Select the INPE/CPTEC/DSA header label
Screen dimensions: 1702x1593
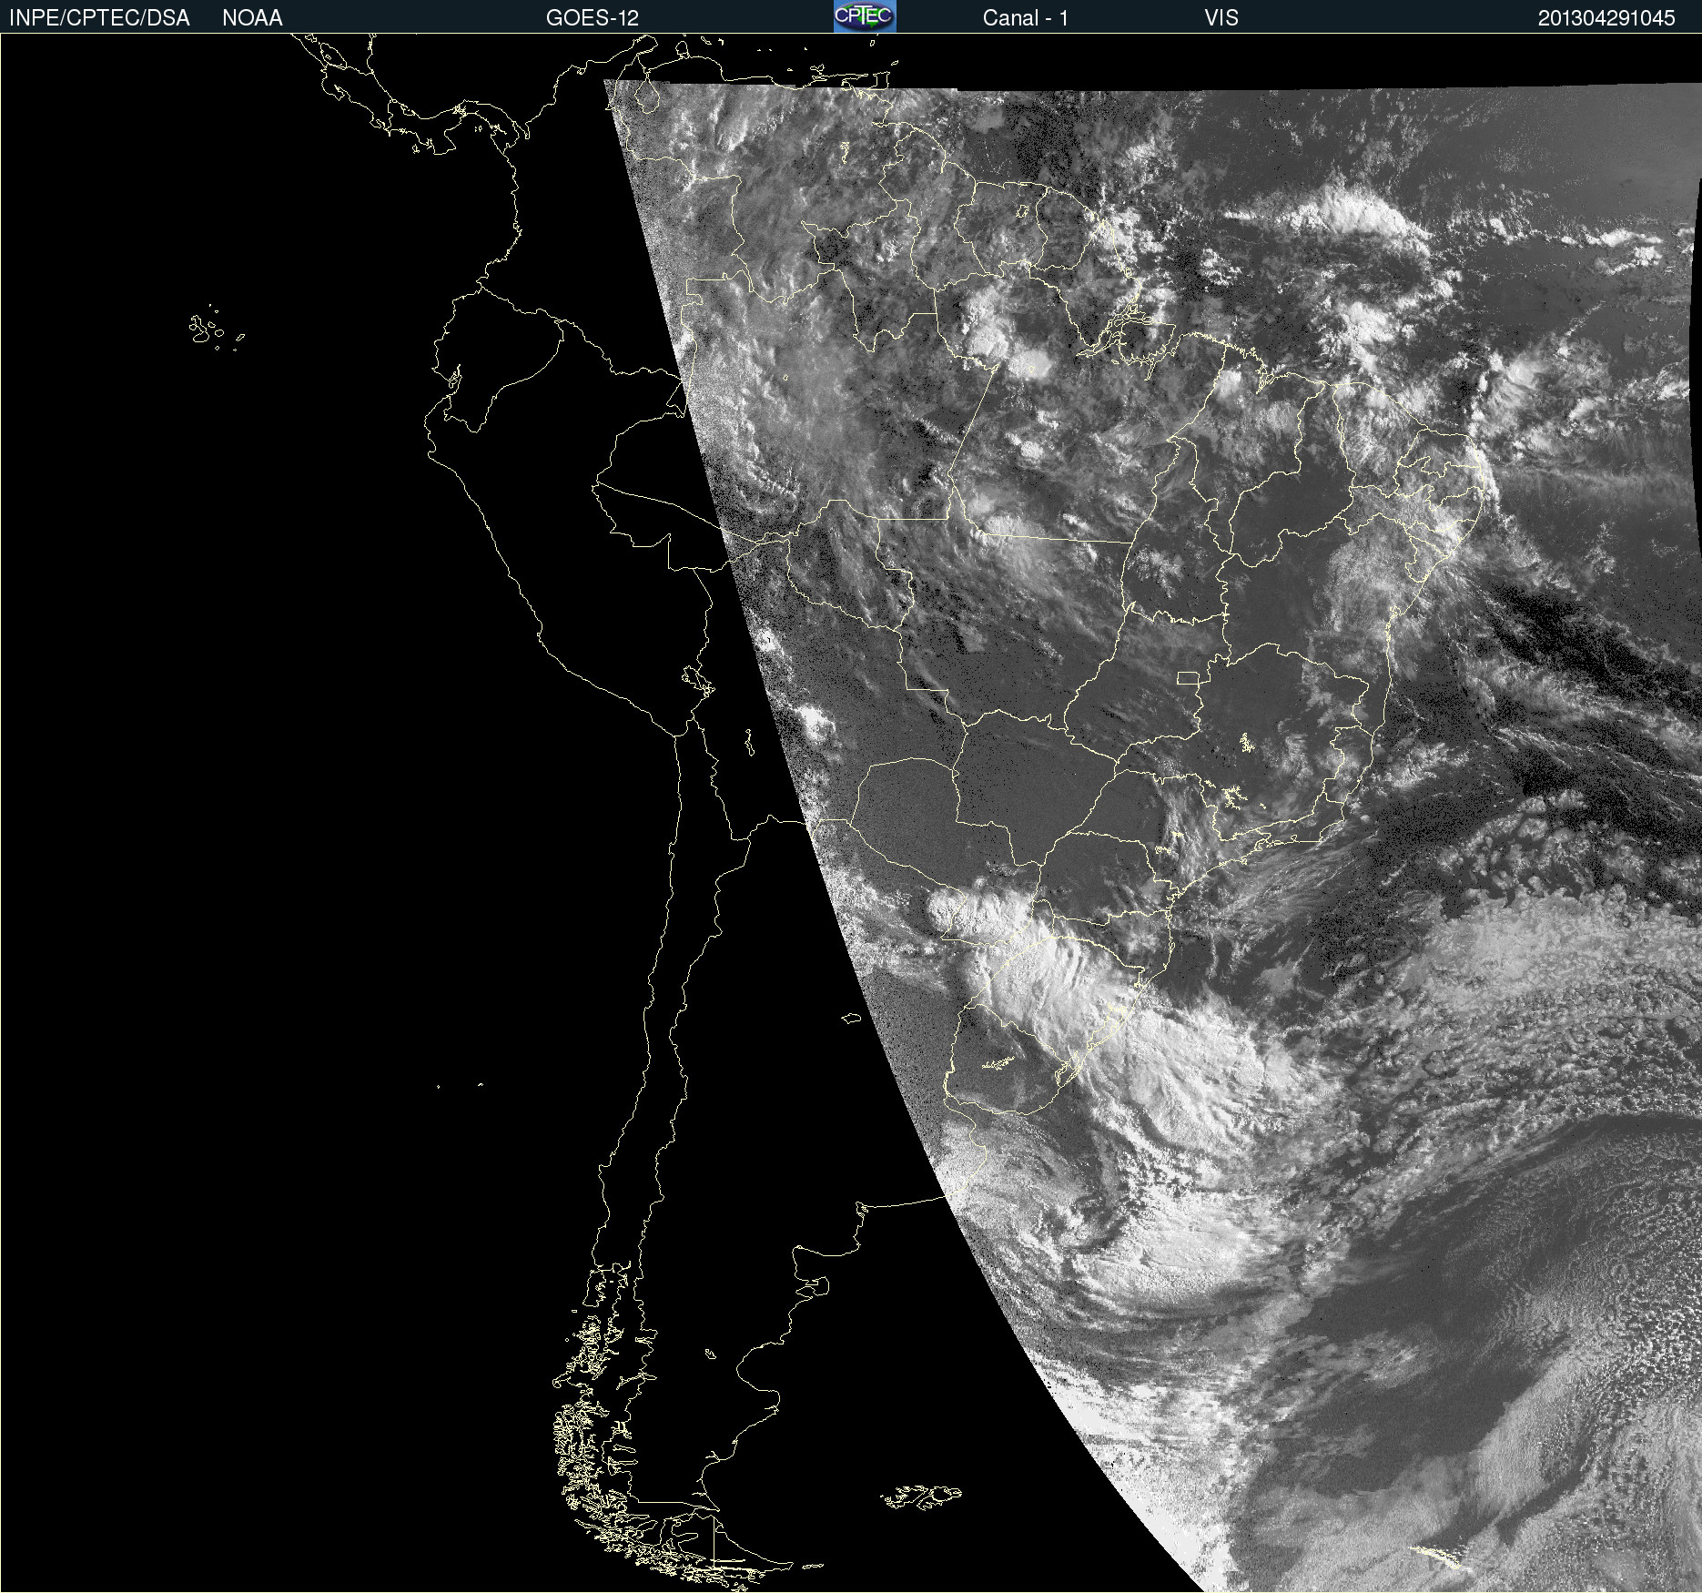click(x=99, y=17)
